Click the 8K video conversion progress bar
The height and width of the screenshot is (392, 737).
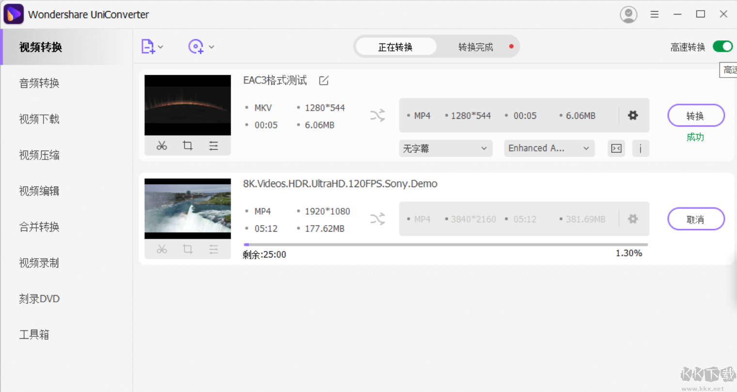click(x=446, y=245)
